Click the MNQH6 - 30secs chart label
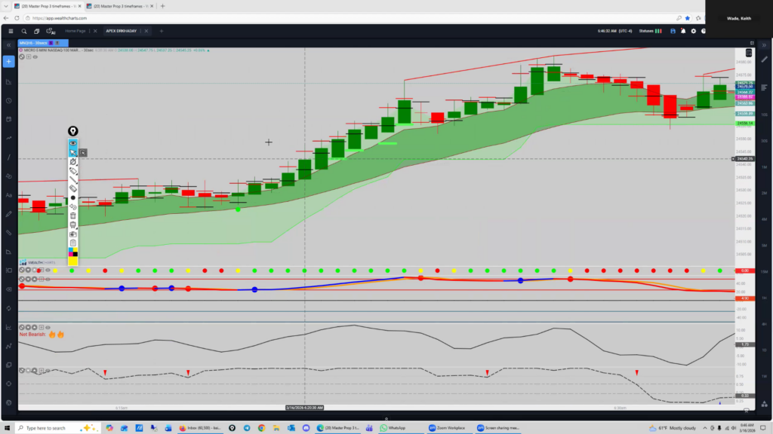The height and width of the screenshot is (434, 773). [x=33, y=43]
